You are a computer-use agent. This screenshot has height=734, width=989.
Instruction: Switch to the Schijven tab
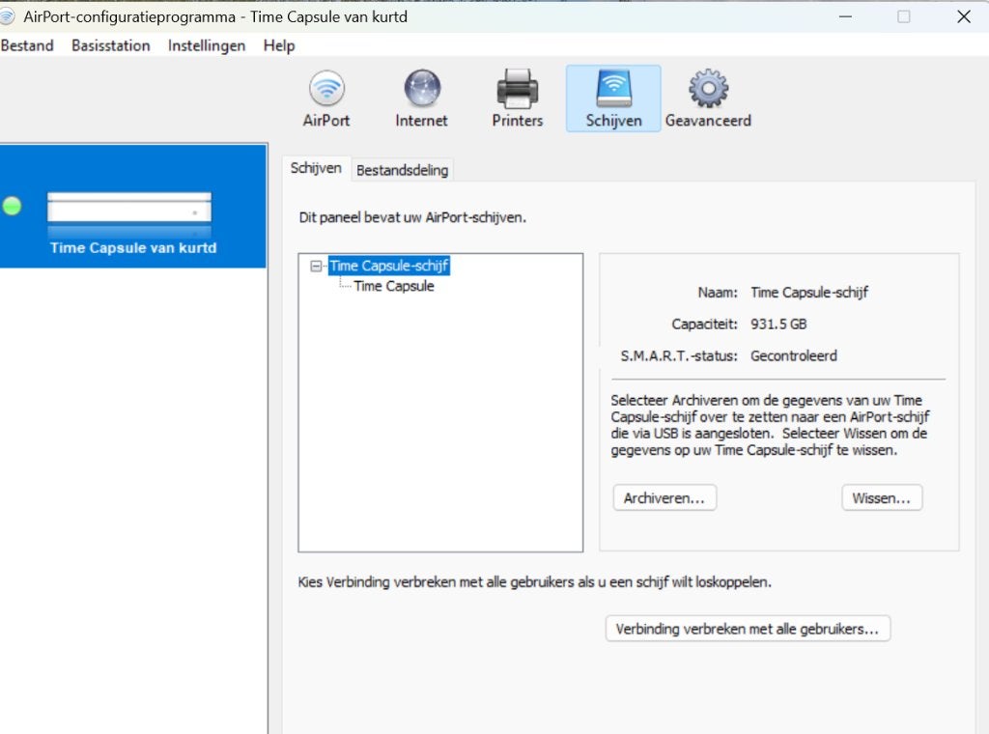click(x=316, y=168)
